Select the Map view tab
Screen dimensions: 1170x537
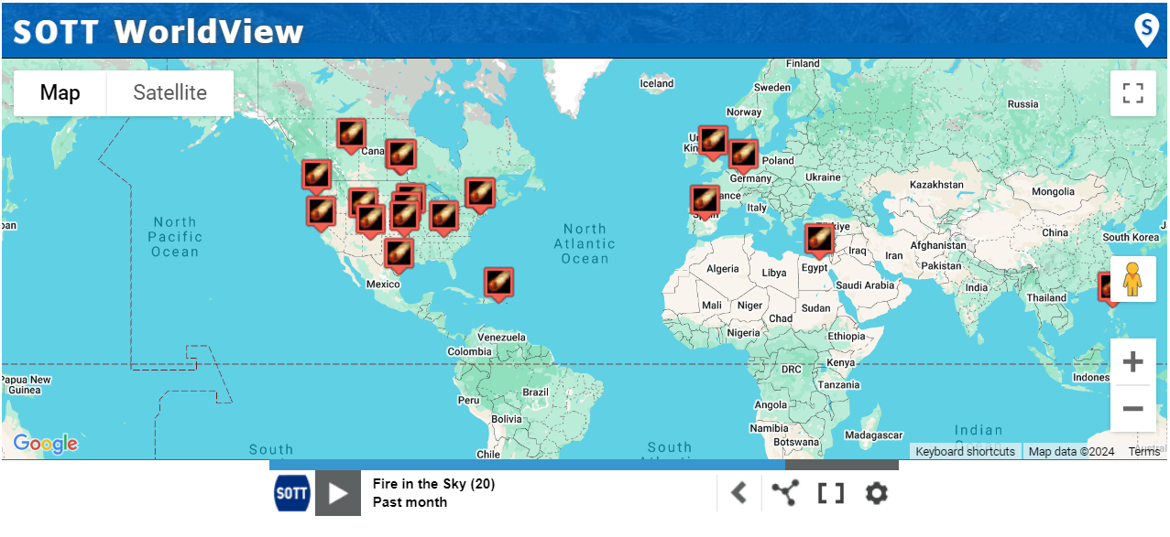60,93
